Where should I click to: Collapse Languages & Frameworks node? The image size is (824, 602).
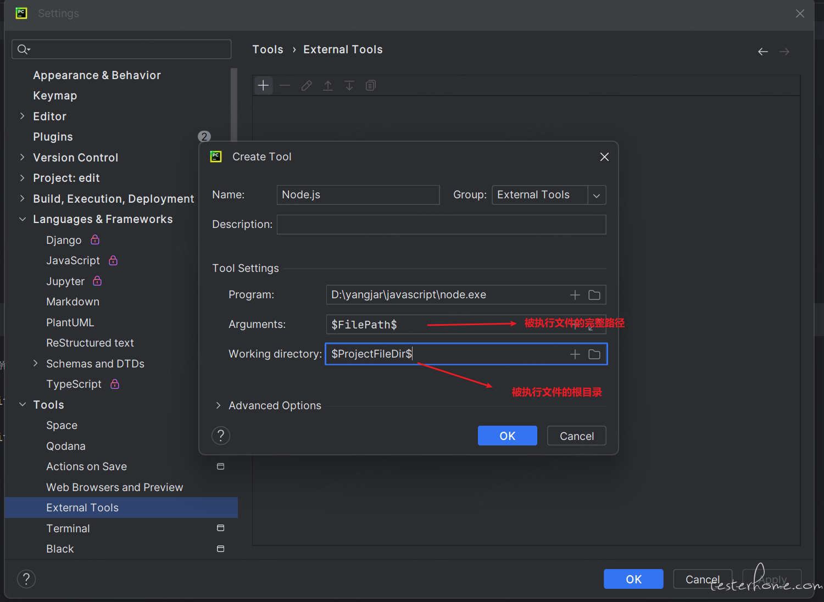pyautogui.click(x=22, y=219)
